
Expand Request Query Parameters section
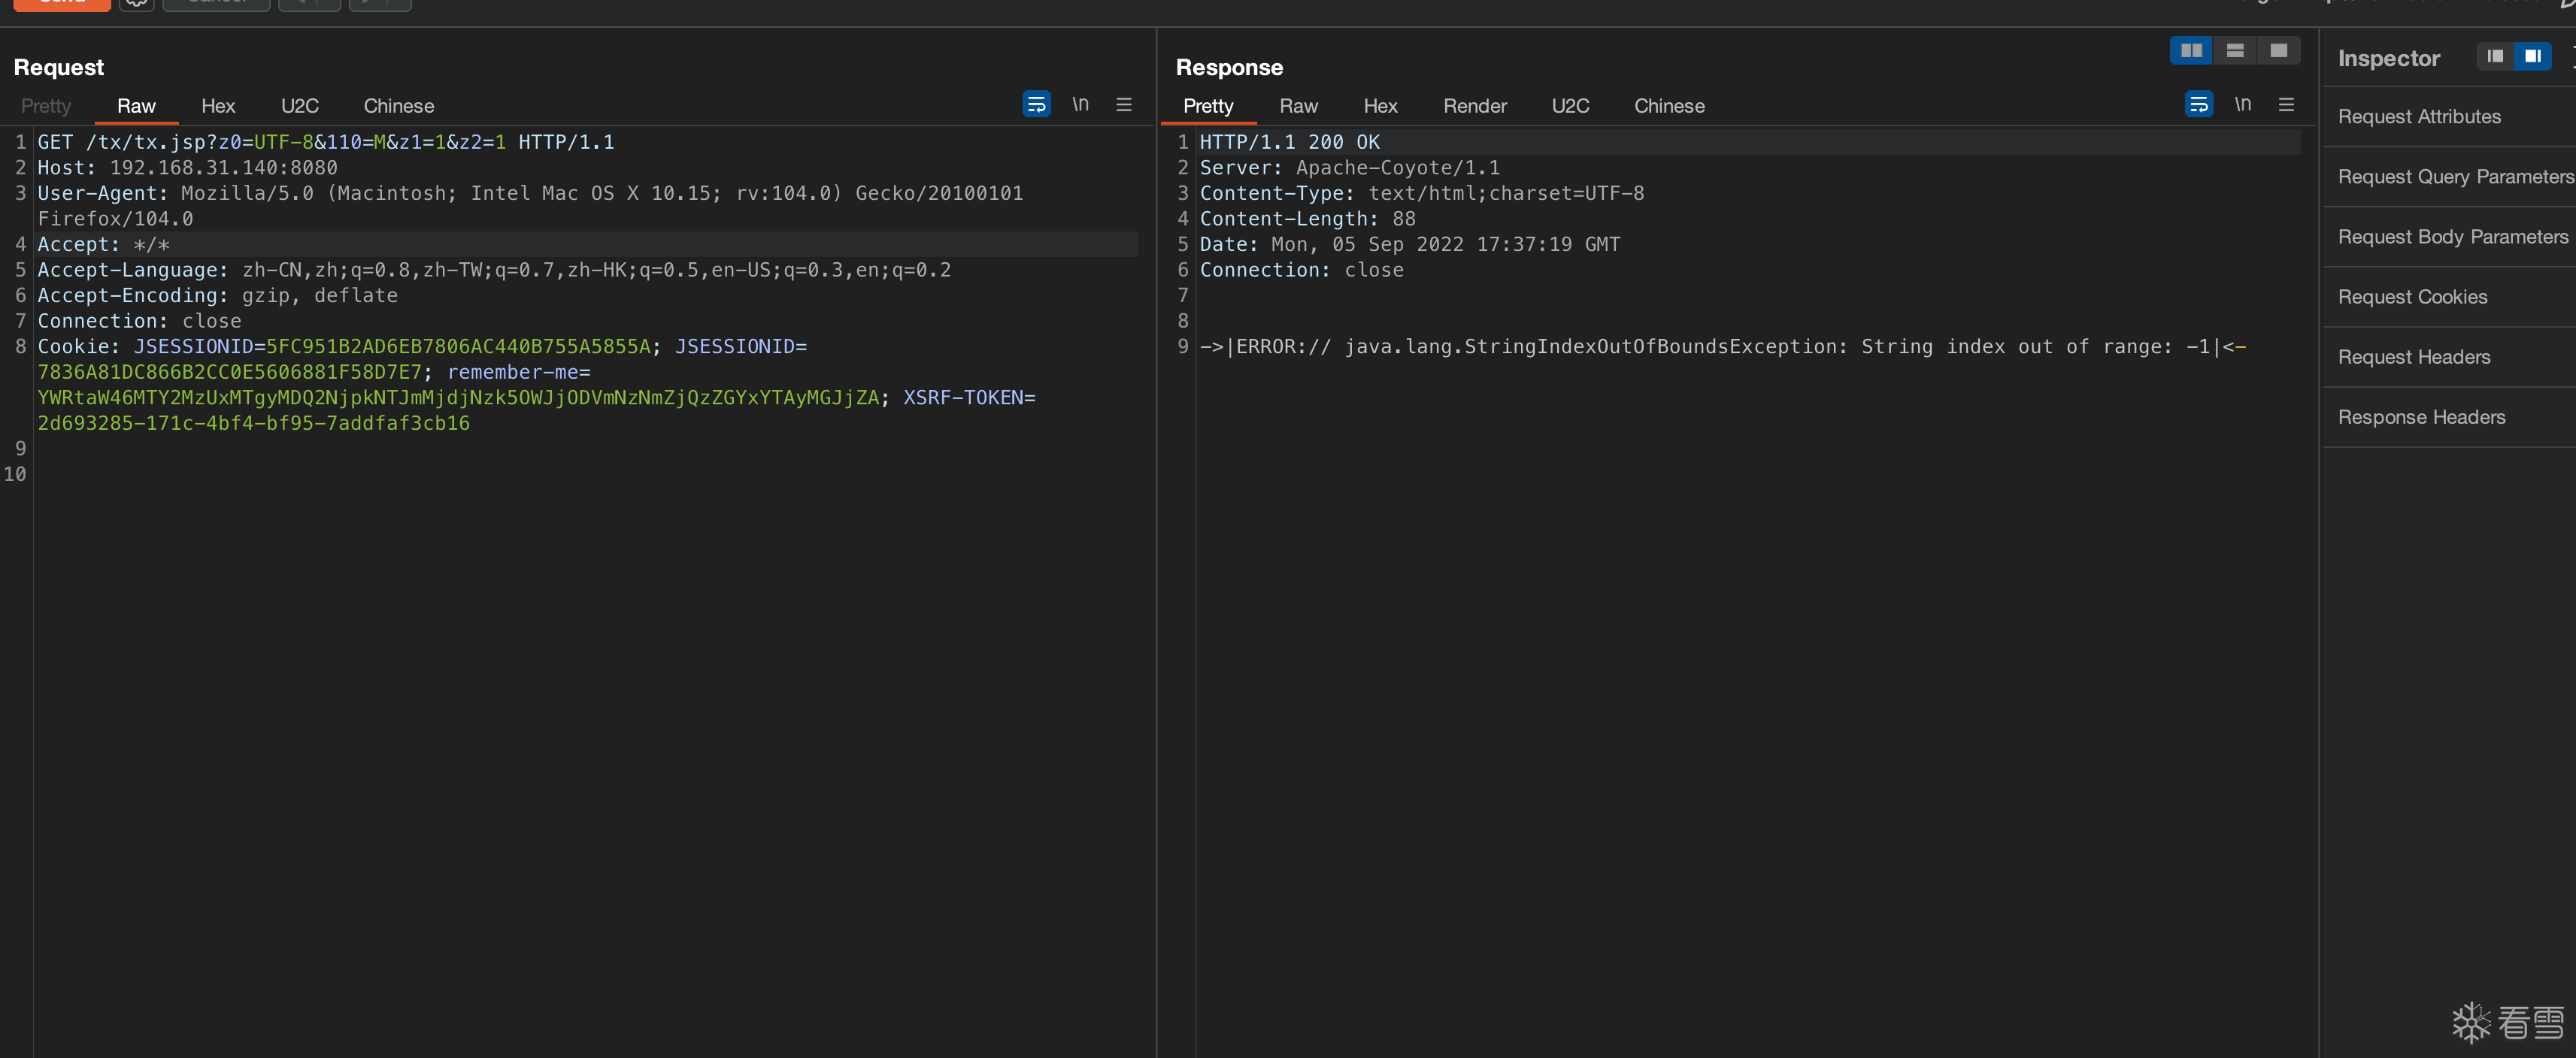pyautogui.click(x=2454, y=177)
